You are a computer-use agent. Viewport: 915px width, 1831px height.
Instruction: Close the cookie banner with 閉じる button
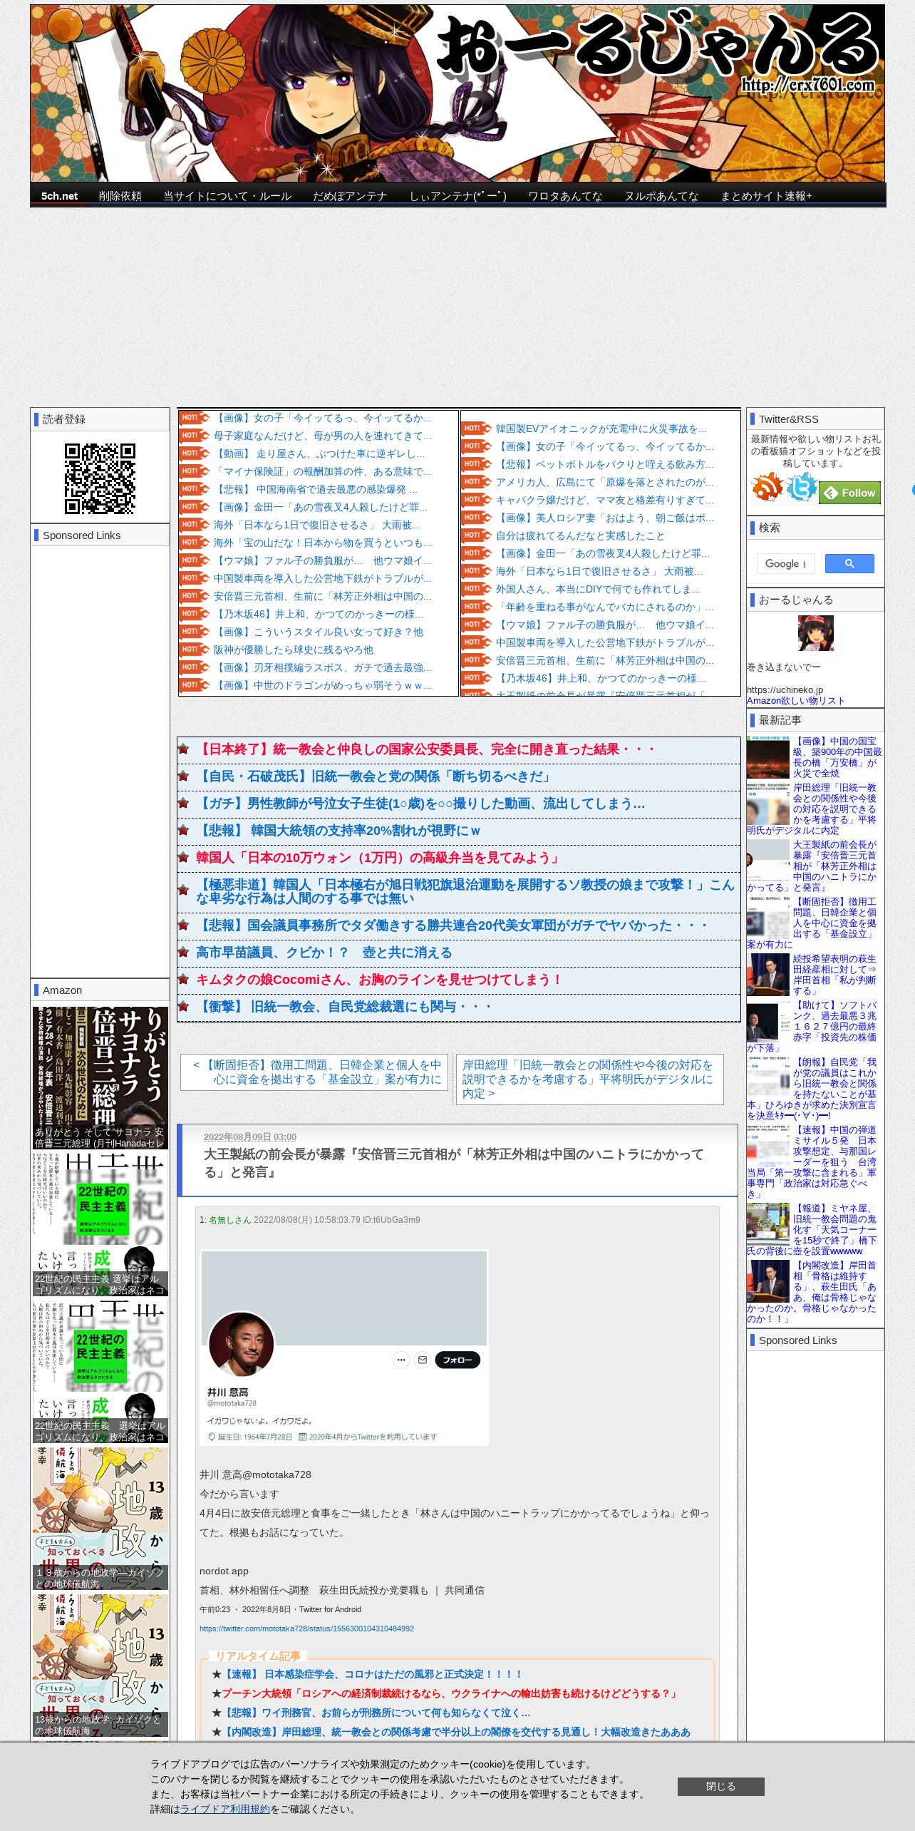(720, 1786)
